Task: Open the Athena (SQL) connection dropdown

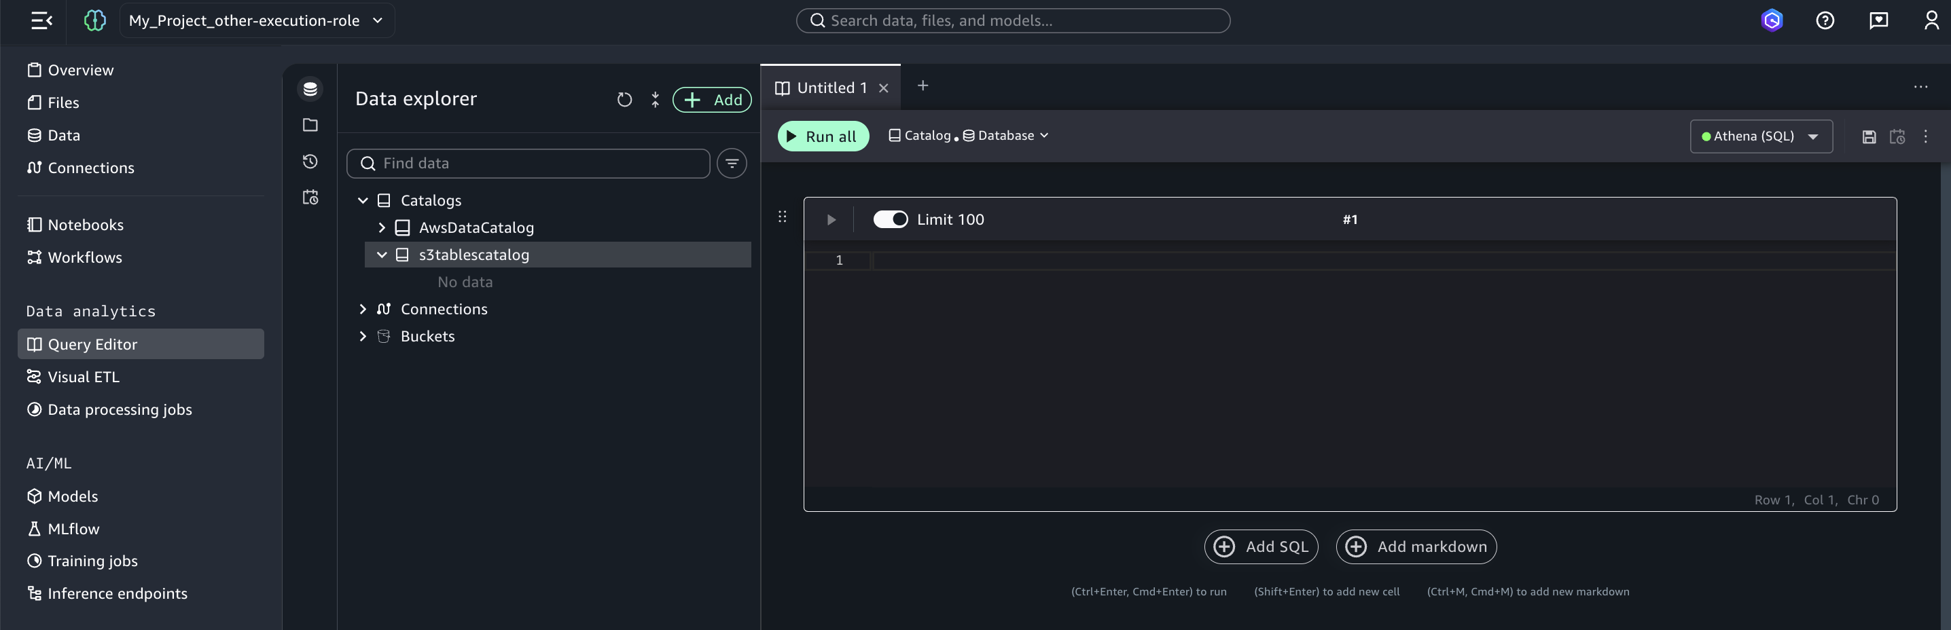Action: pos(1761,137)
